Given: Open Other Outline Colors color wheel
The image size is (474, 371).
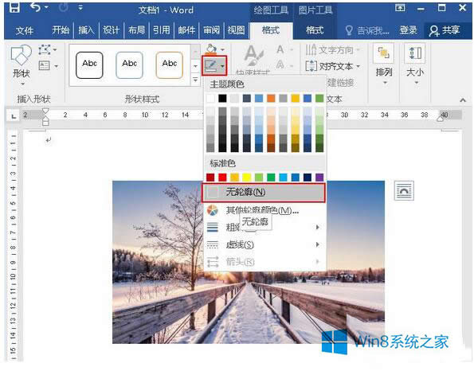Looking at the screenshot, I should pyautogui.click(x=213, y=210).
